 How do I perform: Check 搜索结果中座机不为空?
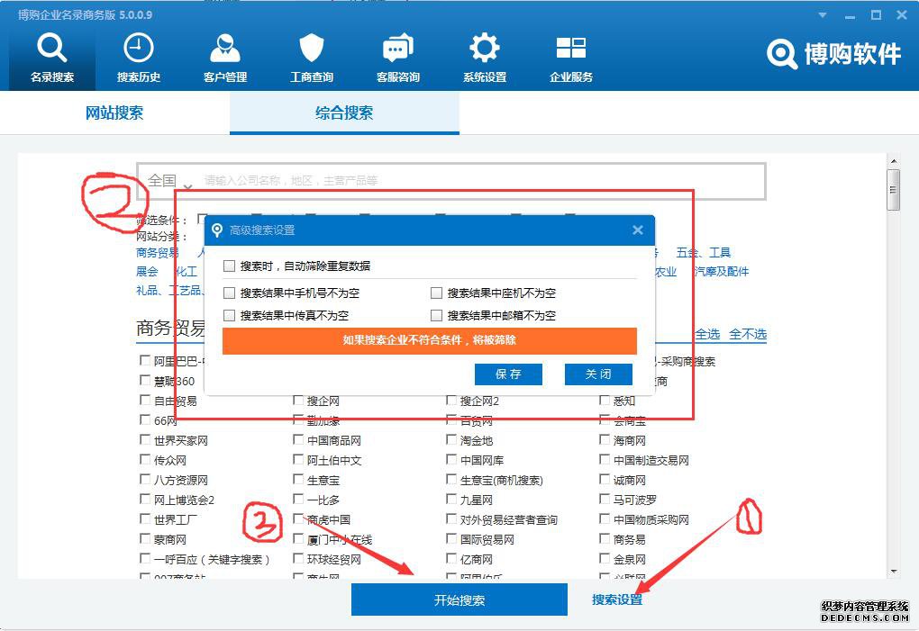point(436,293)
